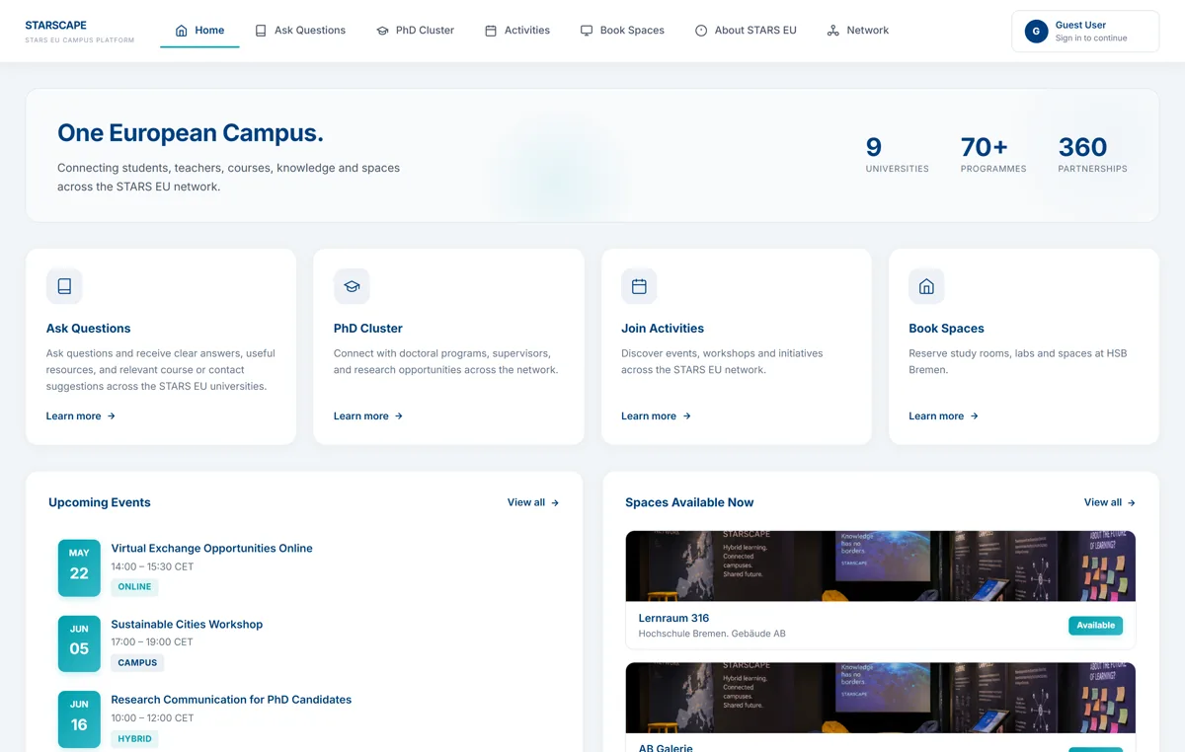This screenshot has height=752, width=1185.
Task: Click the CAMPUS tag on Sustainable Cities Workshop
Action: pyautogui.click(x=137, y=663)
